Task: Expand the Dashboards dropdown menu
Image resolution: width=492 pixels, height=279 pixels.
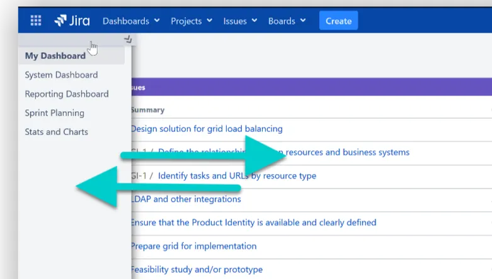Action: pos(131,21)
